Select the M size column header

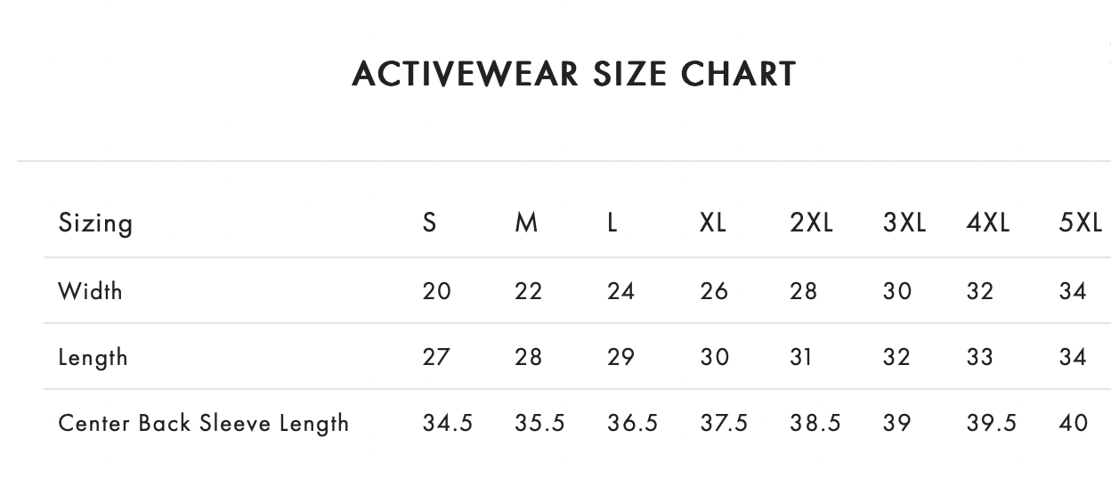526,223
